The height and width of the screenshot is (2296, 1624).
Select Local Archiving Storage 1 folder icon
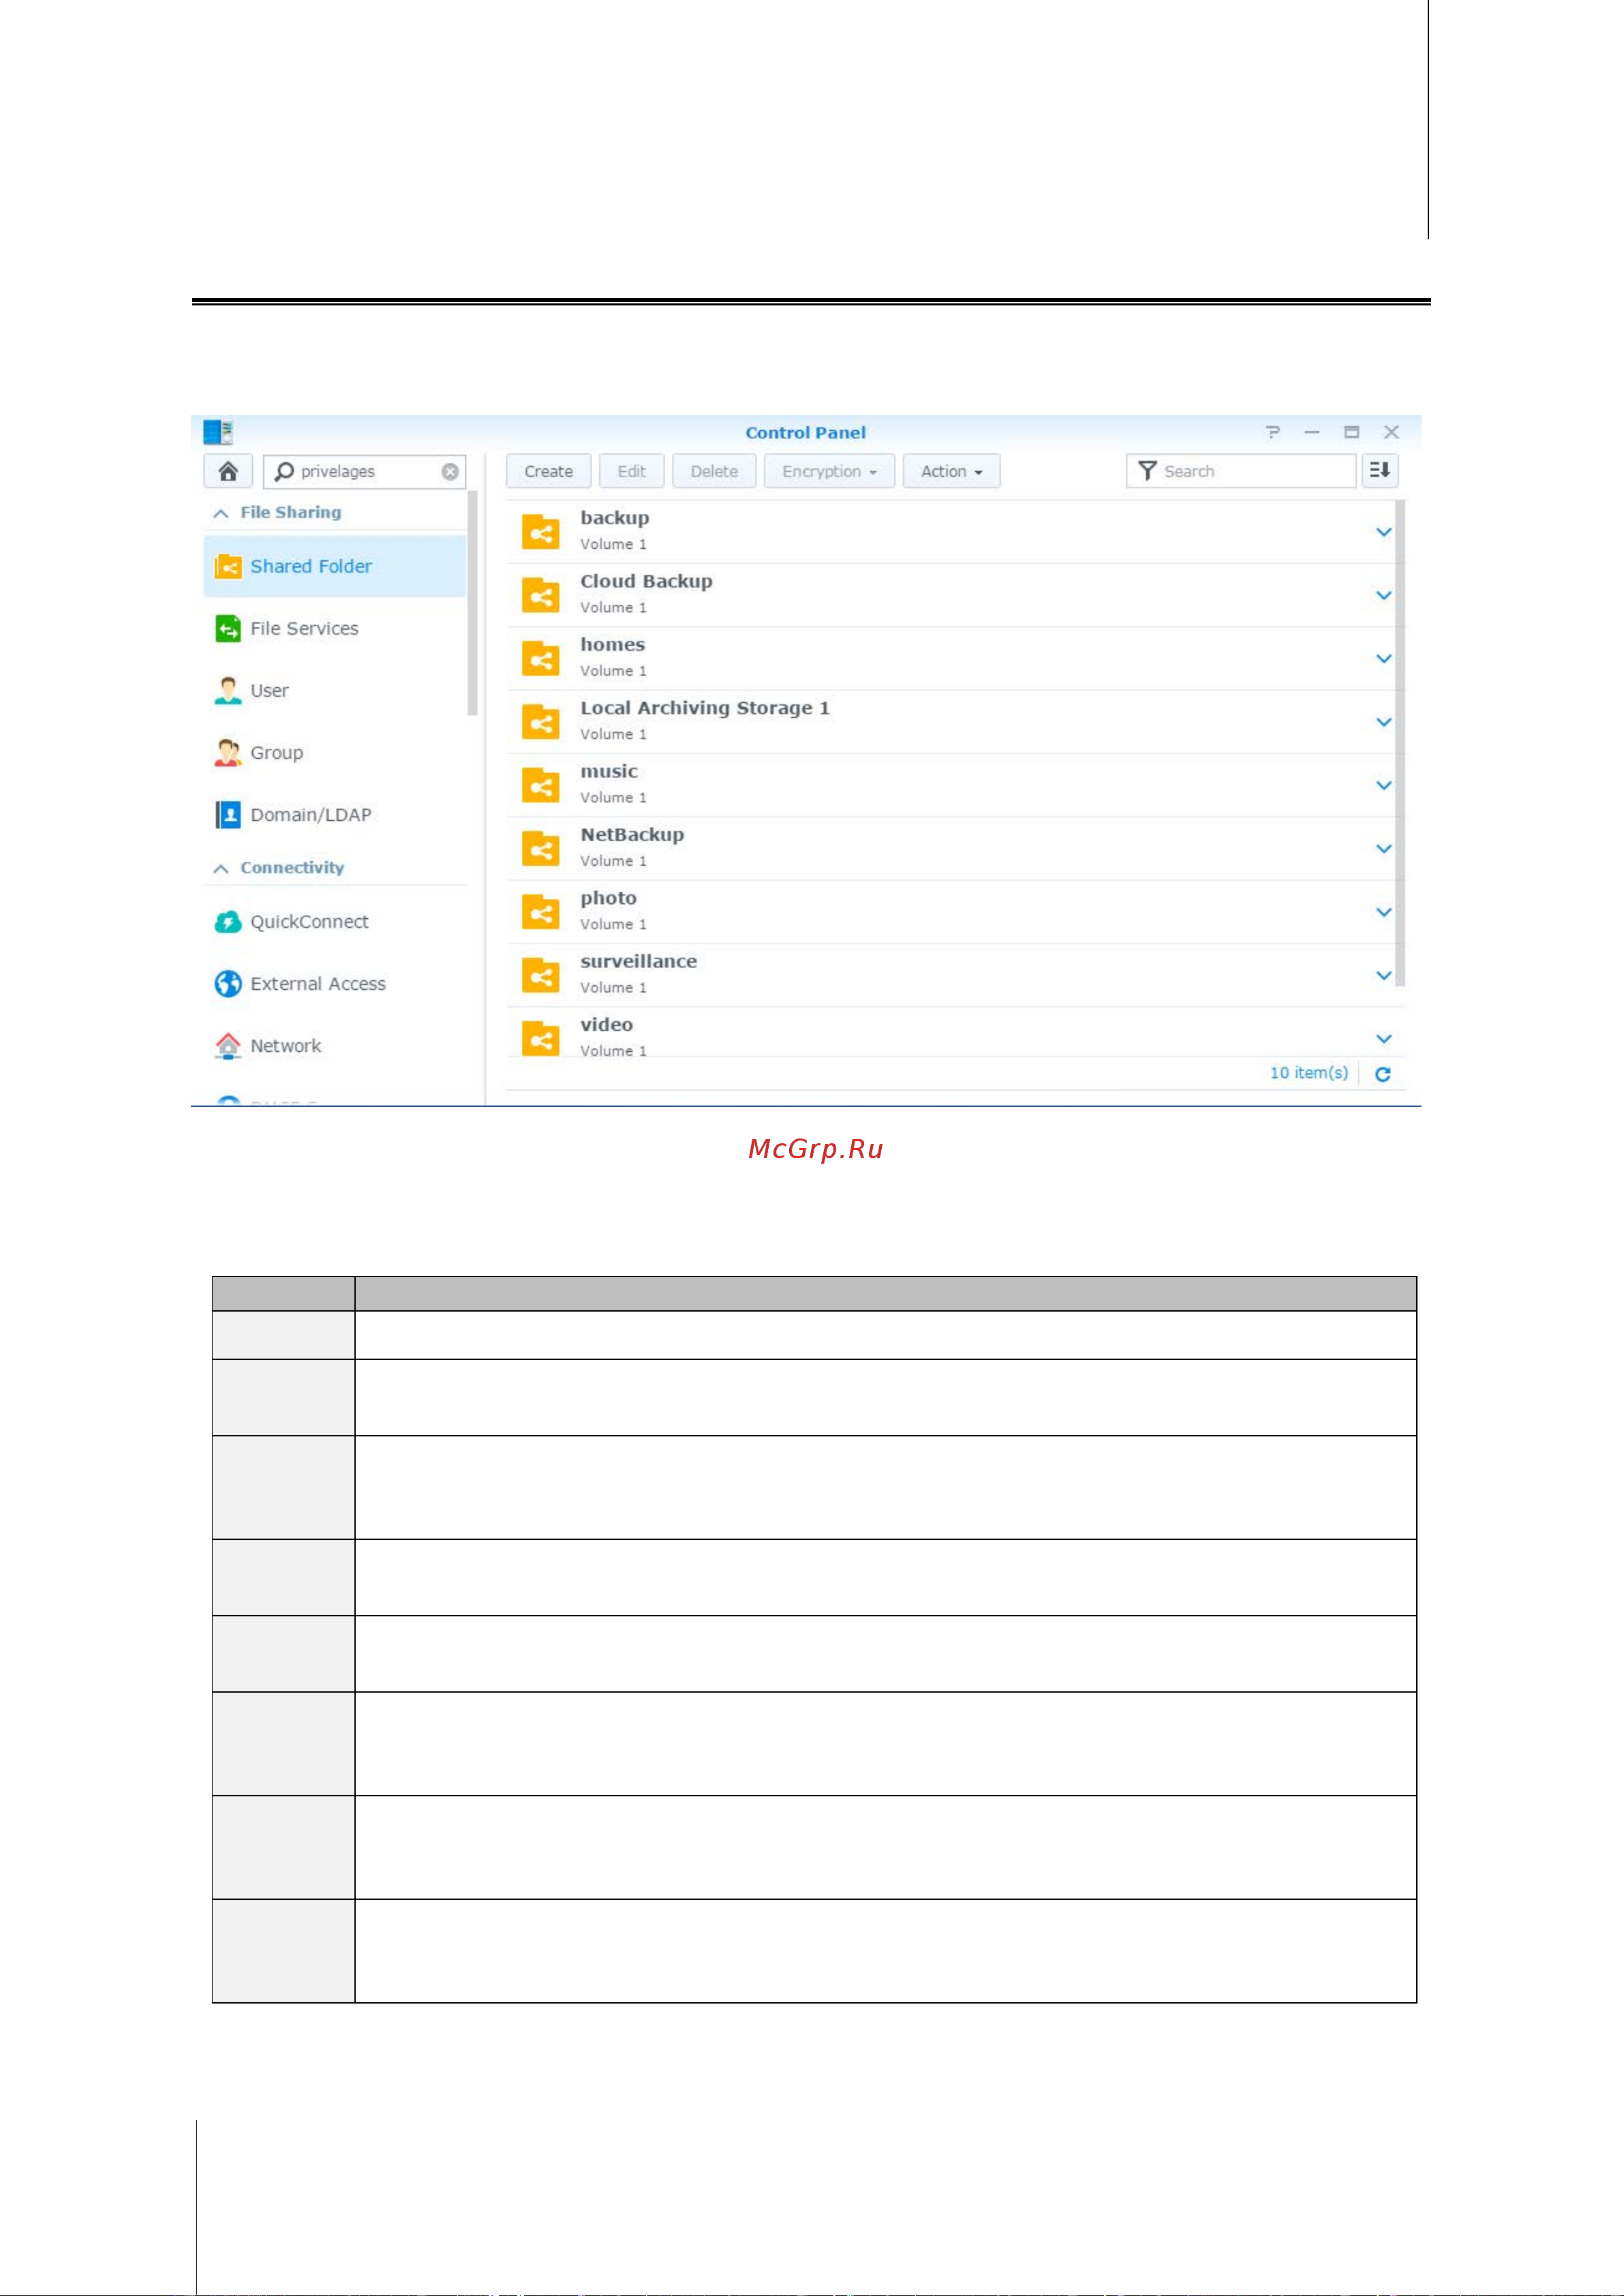pyautogui.click(x=541, y=723)
